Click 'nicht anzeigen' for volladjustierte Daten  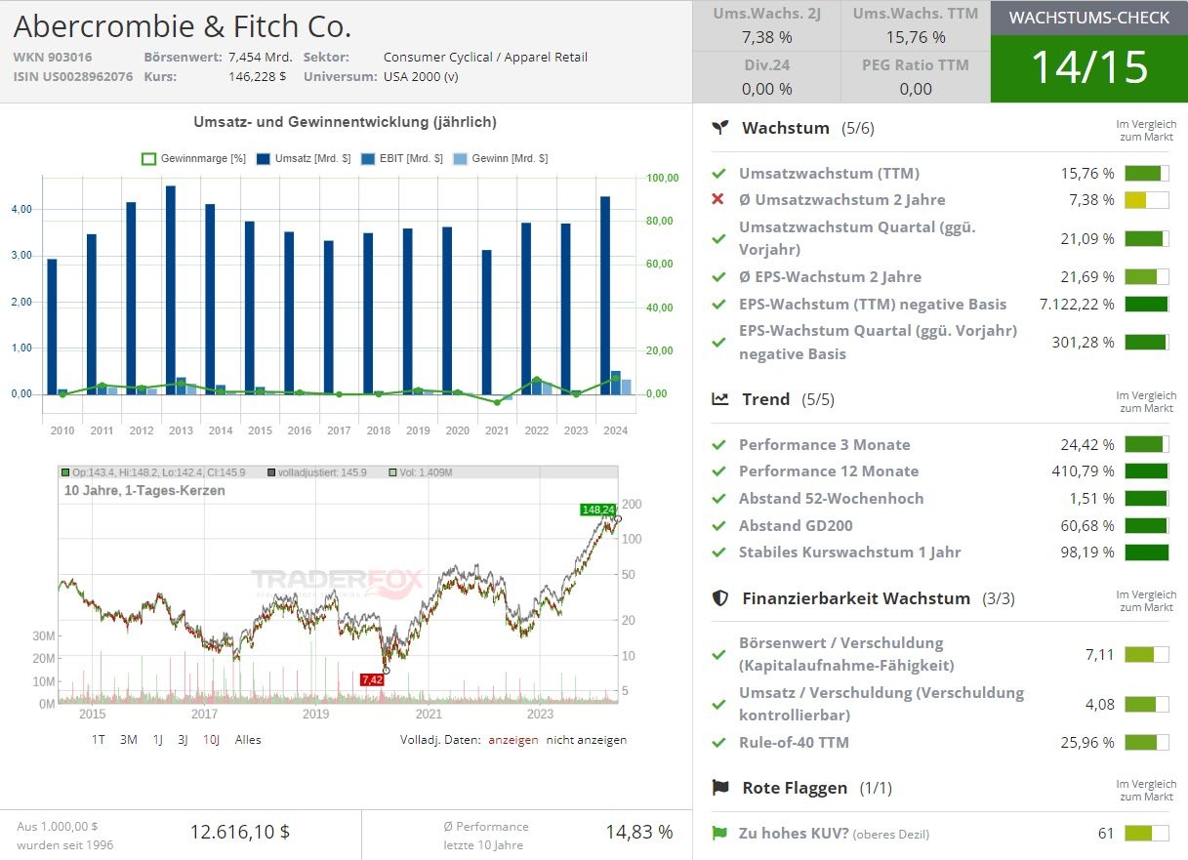pyautogui.click(x=586, y=740)
